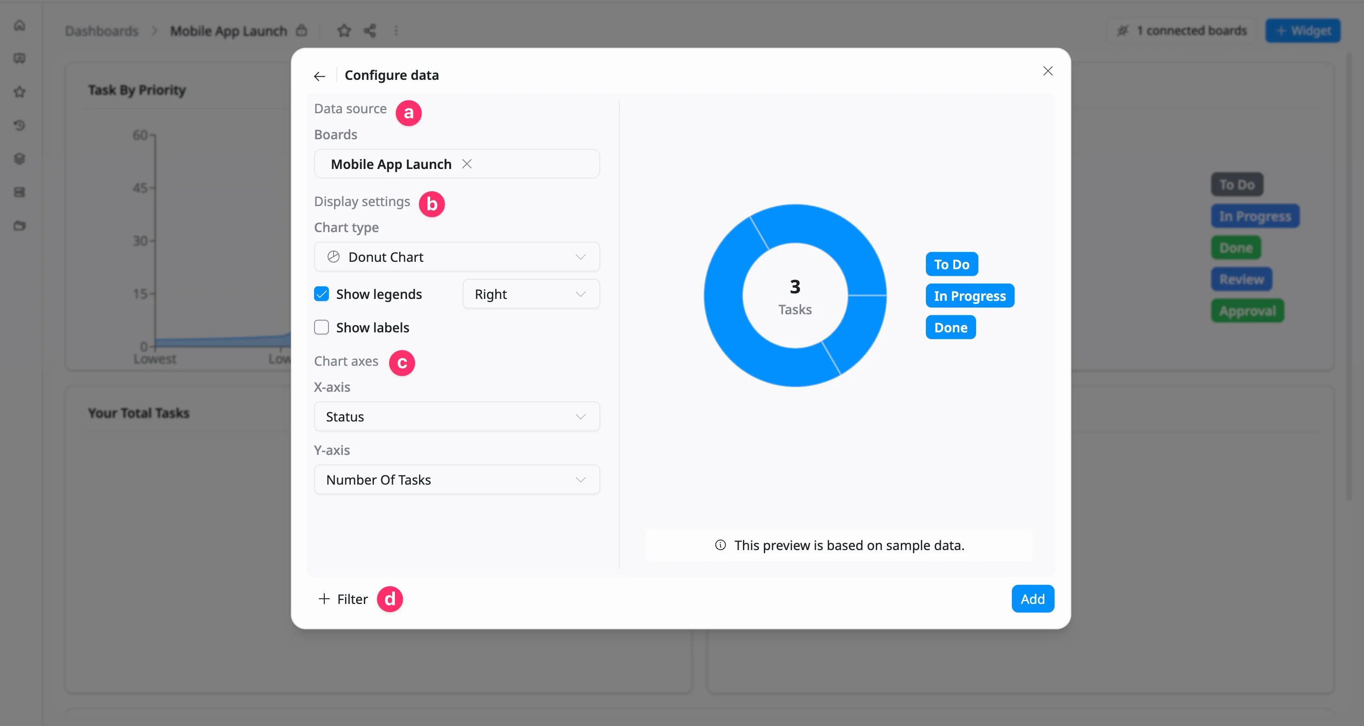The height and width of the screenshot is (726, 1364).
Task: Open the cube icon in left sidebar
Action: [x=20, y=158]
